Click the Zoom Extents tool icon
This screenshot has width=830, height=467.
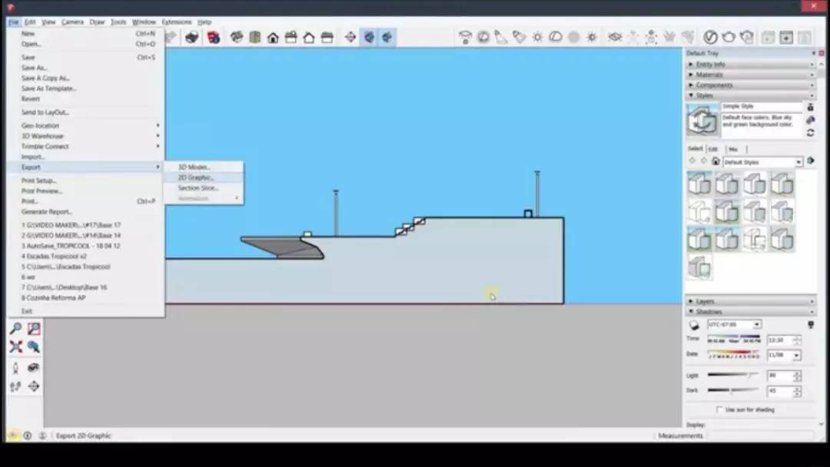pos(15,347)
